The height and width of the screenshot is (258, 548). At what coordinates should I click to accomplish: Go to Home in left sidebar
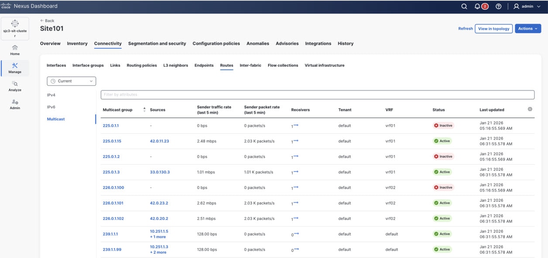15,50
